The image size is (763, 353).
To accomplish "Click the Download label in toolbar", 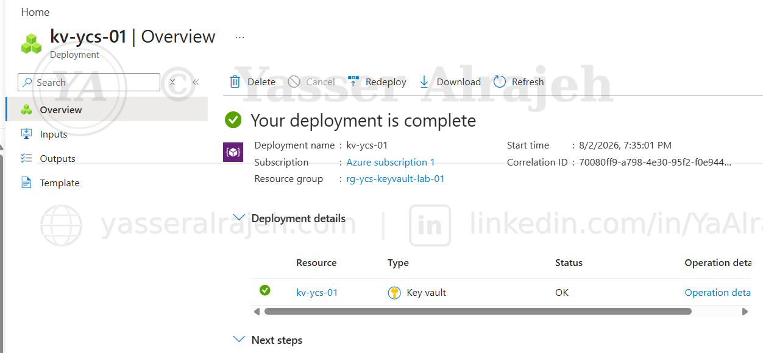I will tap(459, 82).
